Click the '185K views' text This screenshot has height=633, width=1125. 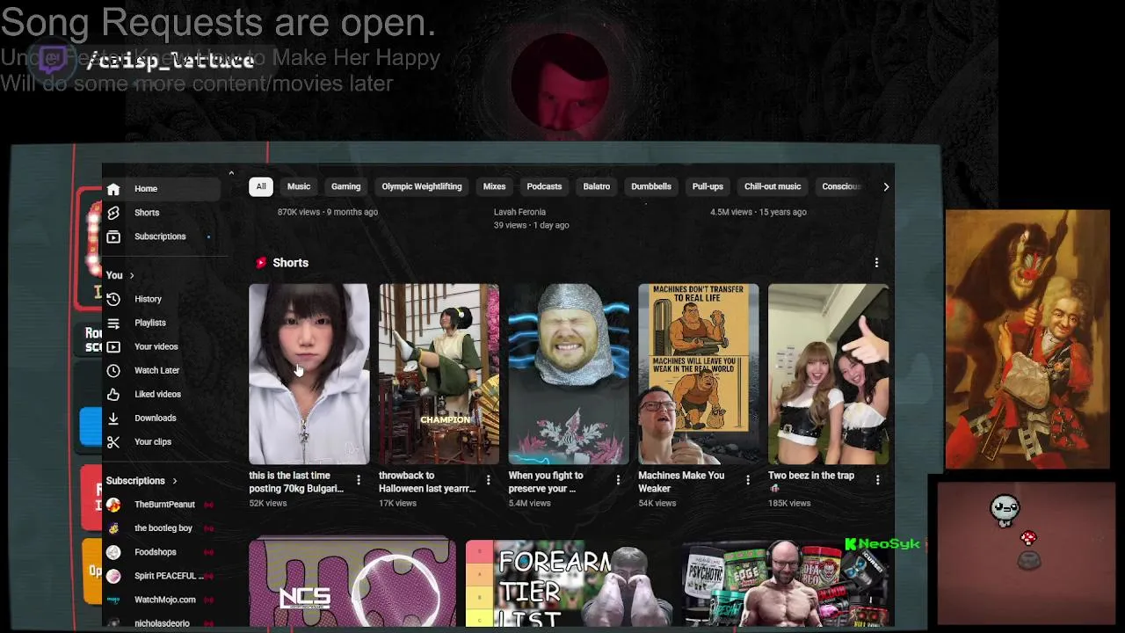coord(789,503)
